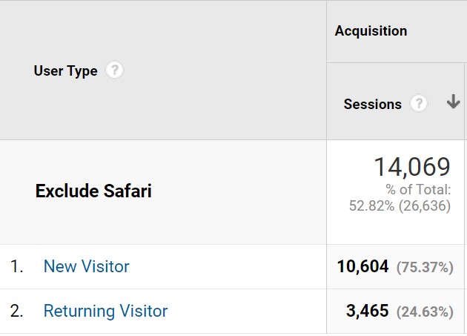The height and width of the screenshot is (336, 467).
Task: Click the help icon next to Sessions
Action: [x=419, y=104]
